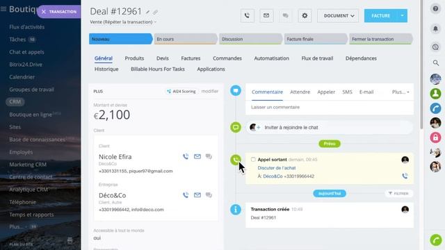The width and height of the screenshot is (445, 250).
Task: Set deal stage to Fermer la transaction
Action: 380,39
